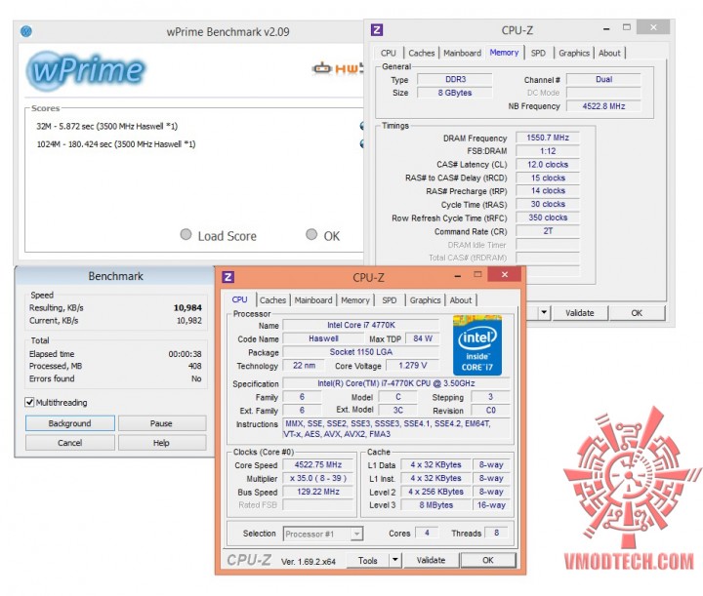Click the 1024M - 180.424 sec score row
This screenshot has height=596, width=703.
pyautogui.click(x=116, y=144)
